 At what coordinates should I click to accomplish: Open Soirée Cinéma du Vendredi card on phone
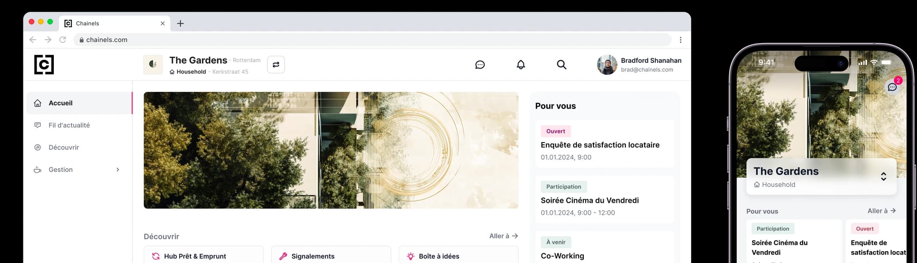[794, 242]
